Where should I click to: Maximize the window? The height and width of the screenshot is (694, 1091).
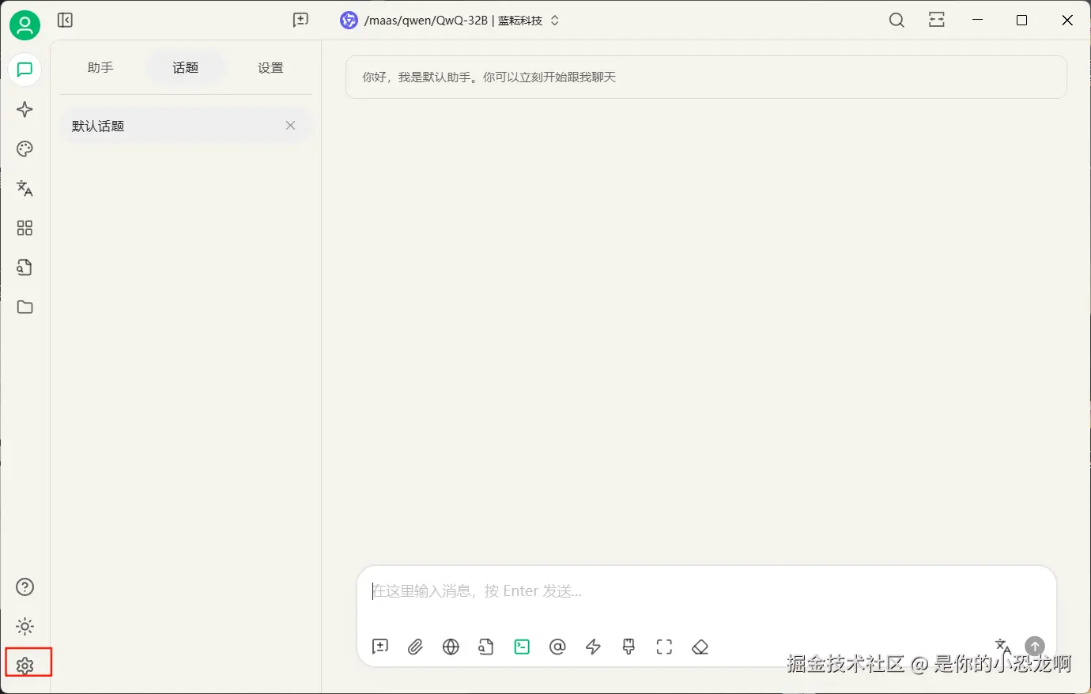[1021, 21]
